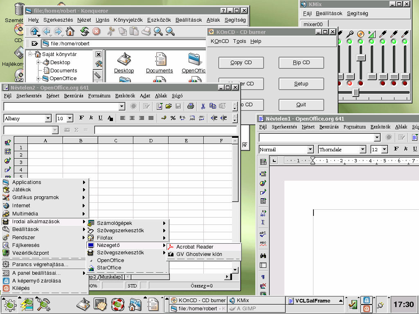Click the Print icon in Konqueror toolbar

[146, 31]
